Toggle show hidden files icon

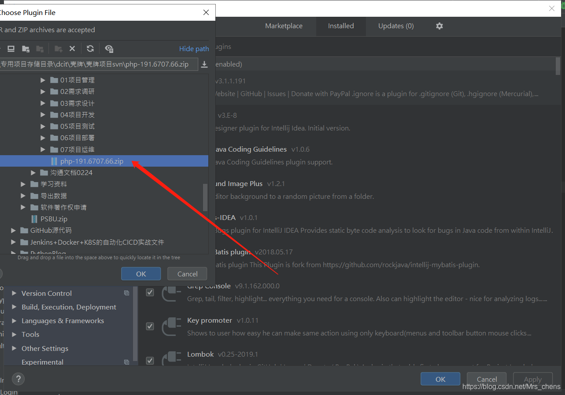[x=109, y=48]
